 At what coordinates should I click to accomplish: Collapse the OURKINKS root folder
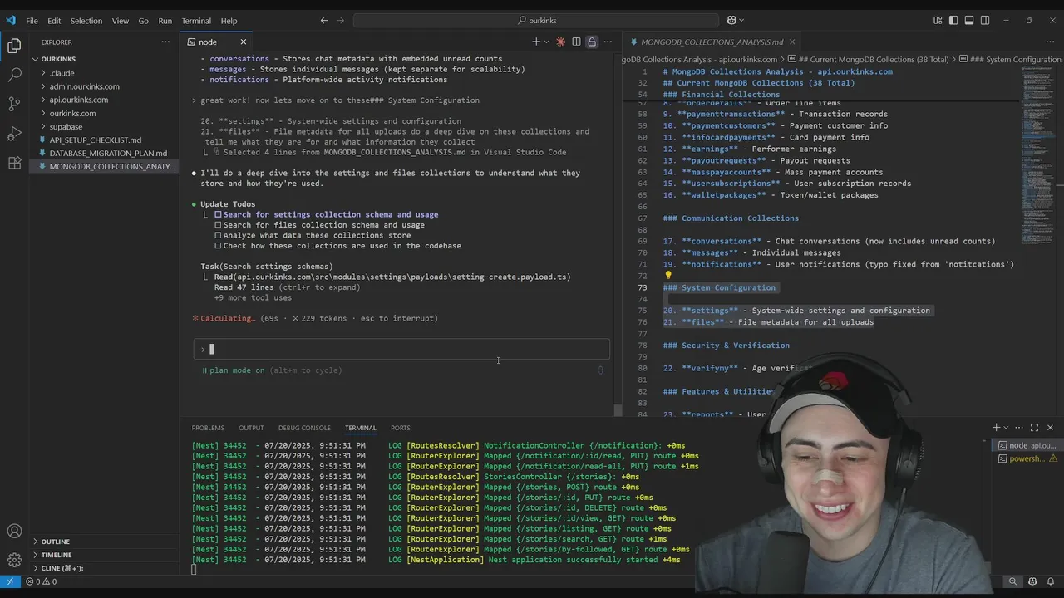[x=36, y=59]
